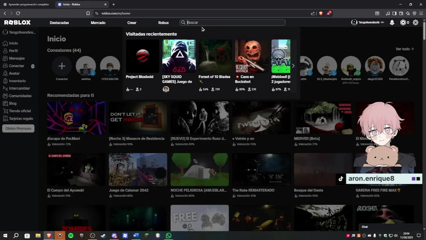The height and width of the screenshot is (240, 426).
Task: Reload the page in browser
Action: pos(18,13)
